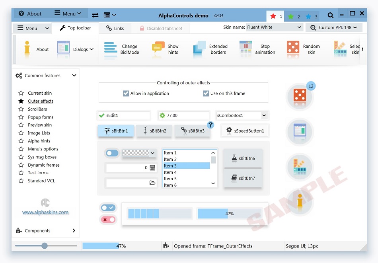Image resolution: width=378 pixels, height=263 pixels.
Task: Click the segmented progress bar
Action: 160,214
